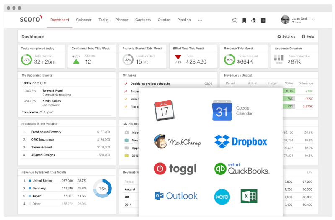Click the Help question mark icon
This screenshot has height=220, width=335.
point(303,36)
